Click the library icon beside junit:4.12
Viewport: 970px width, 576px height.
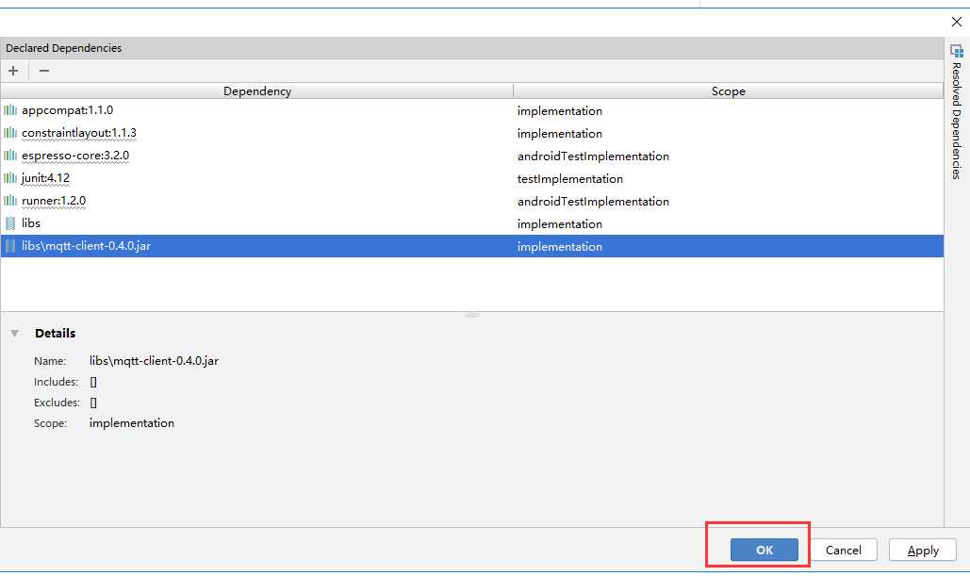tap(9, 178)
